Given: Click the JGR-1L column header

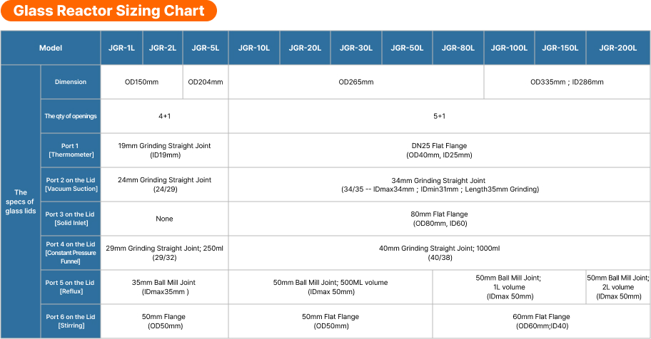Looking at the screenshot, I should click(121, 48).
